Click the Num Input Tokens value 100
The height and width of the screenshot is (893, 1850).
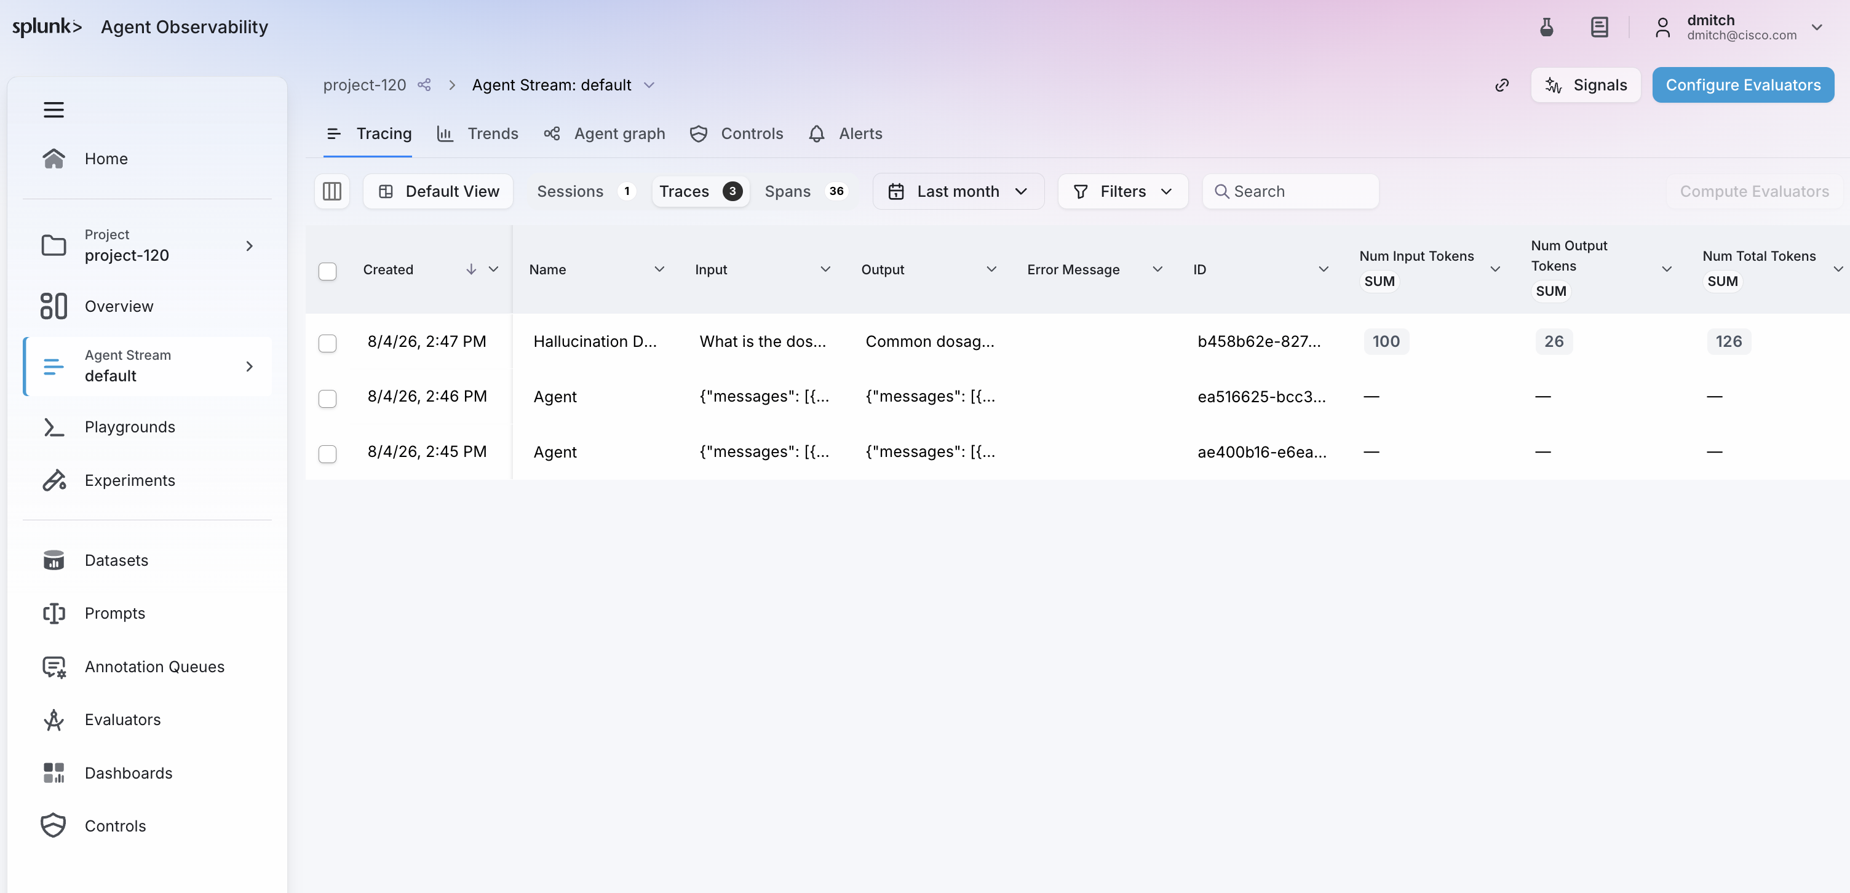pos(1386,341)
